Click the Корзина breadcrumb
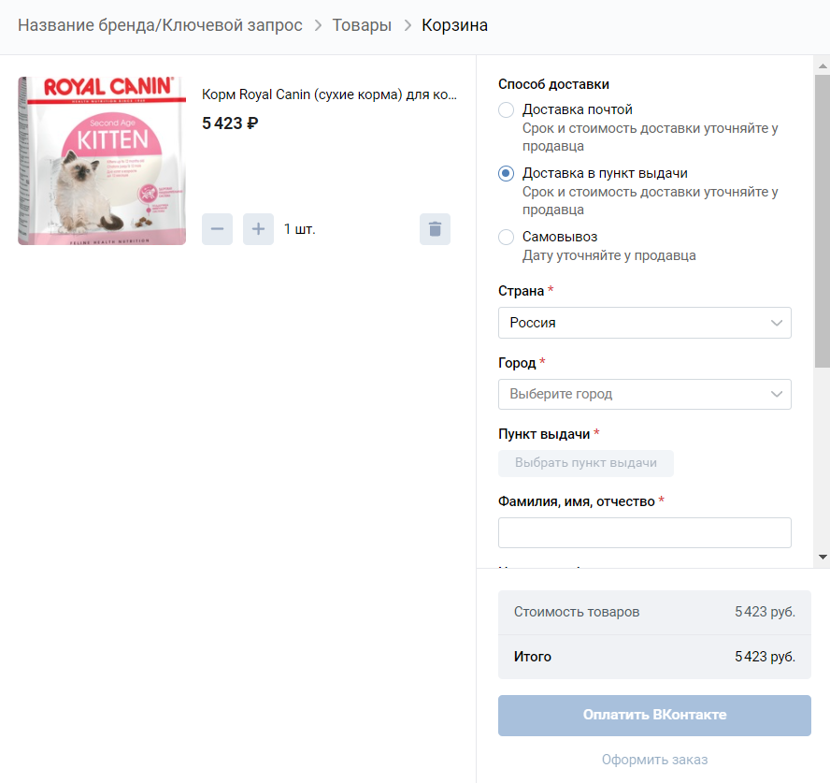The width and height of the screenshot is (830, 783). coord(454,25)
